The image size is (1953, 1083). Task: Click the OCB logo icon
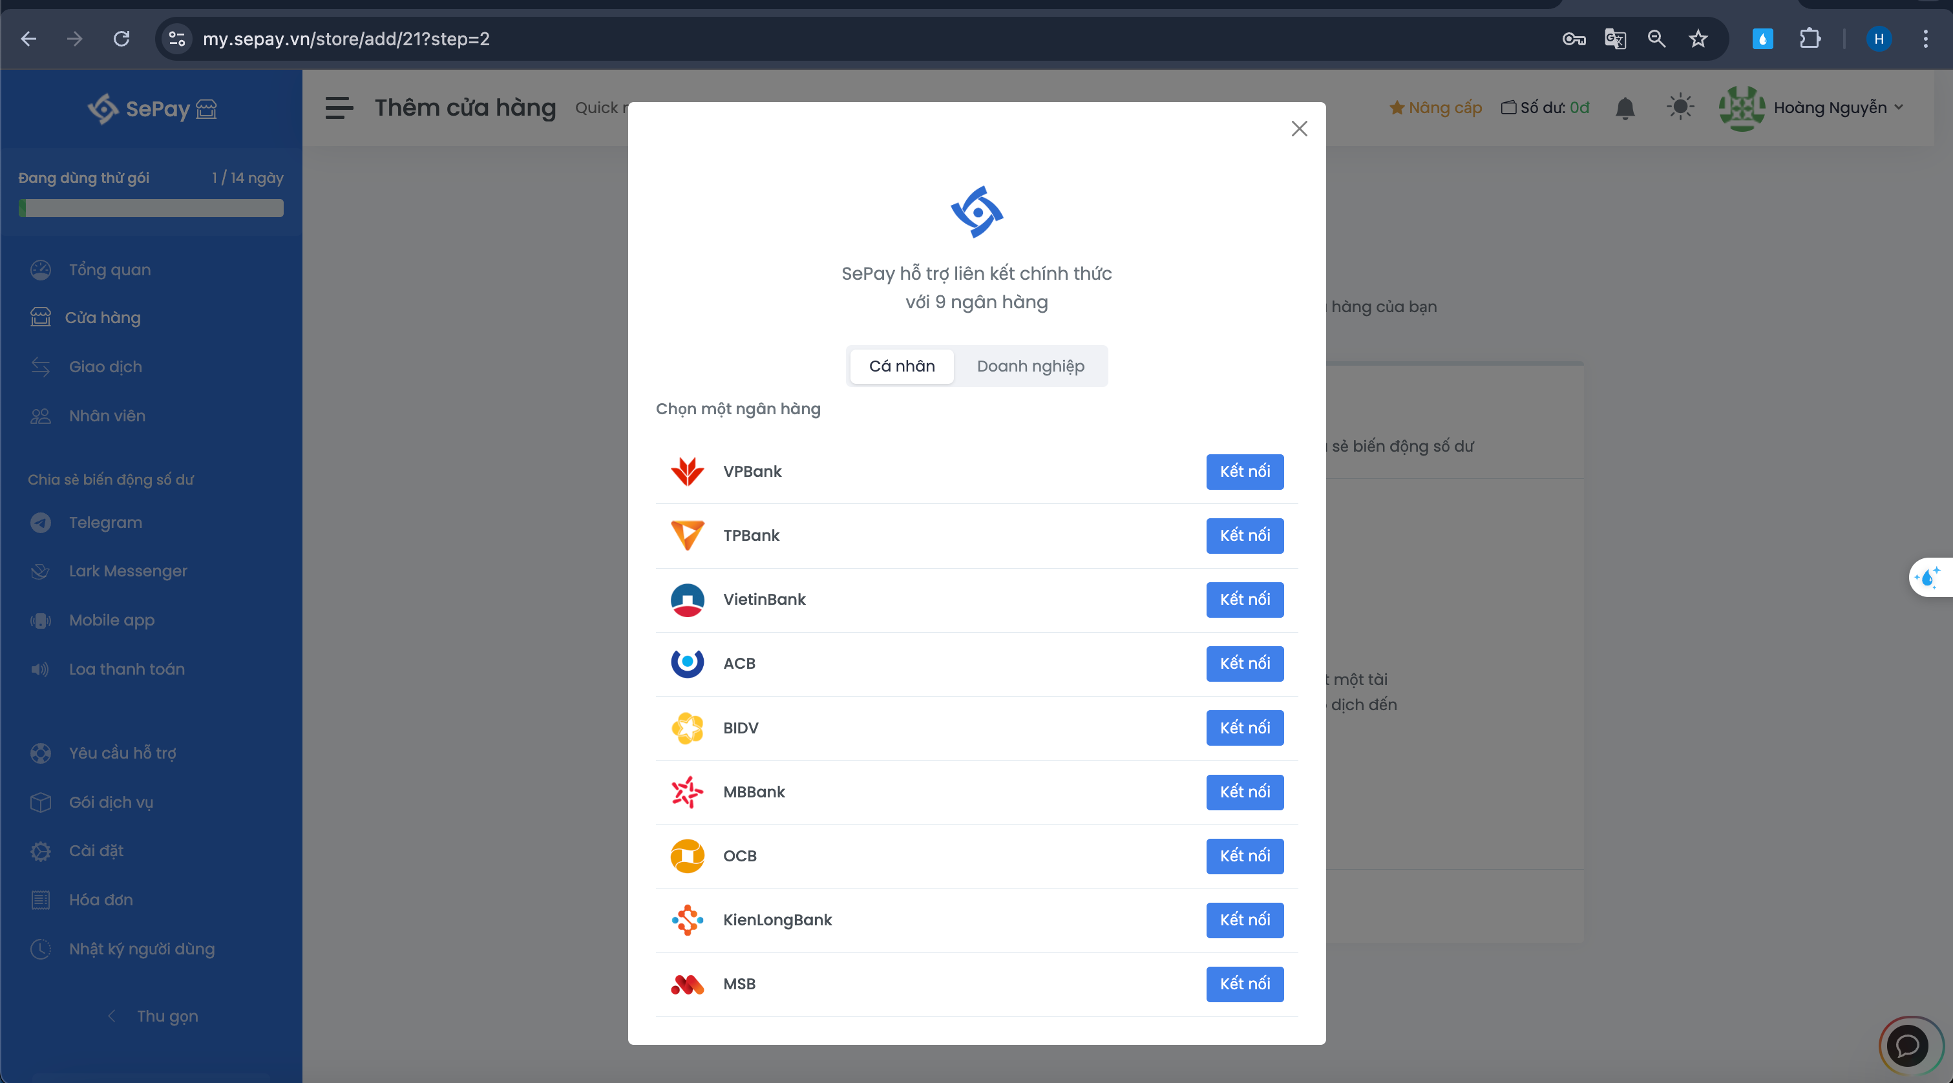(x=687, y=856)
